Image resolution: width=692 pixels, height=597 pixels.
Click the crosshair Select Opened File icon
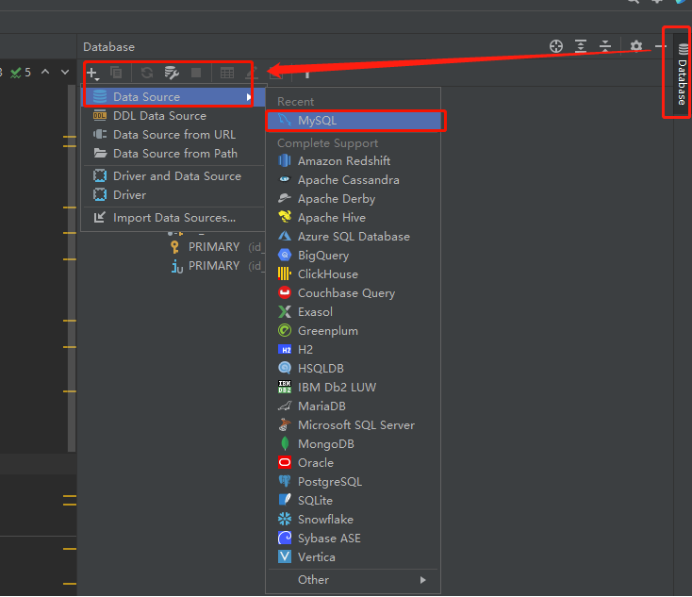point(556,46)
